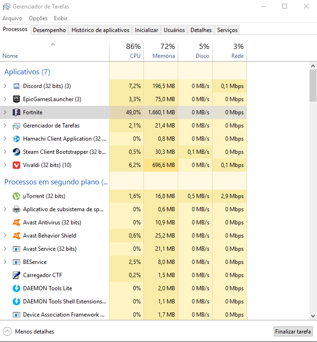Screen dimensions: 317x342
Task: Expand the Vivaldi process group
Action: 5,165
